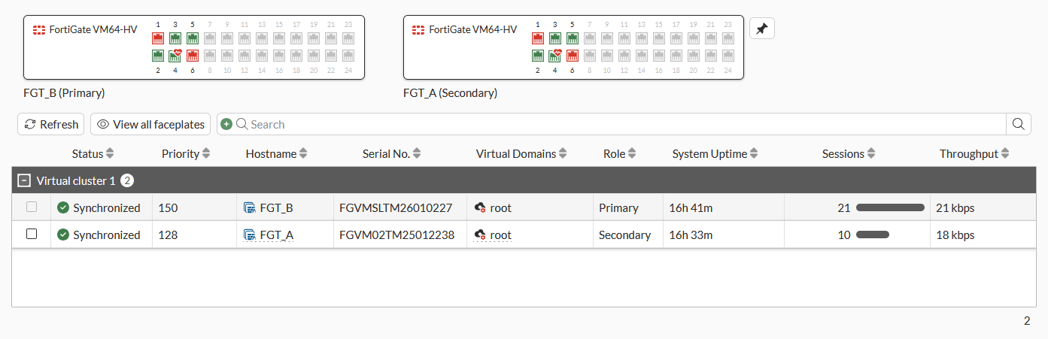Pin the FGT_A faceplate
The height and width of the screenshot is (339, 1048).
(762, 29)
